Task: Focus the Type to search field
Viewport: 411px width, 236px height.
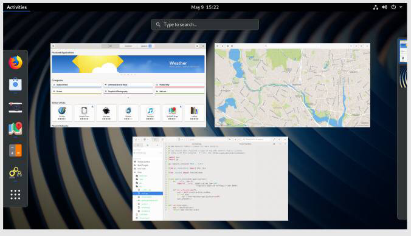Action: tap(205, 25)
